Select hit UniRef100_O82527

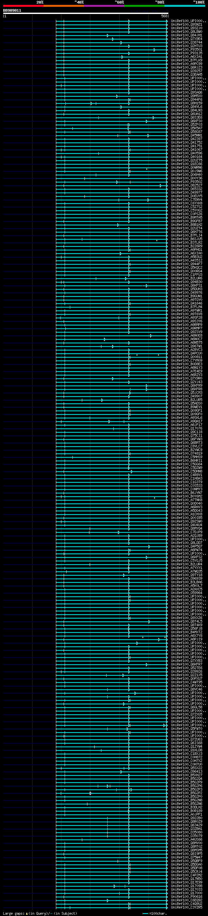coord(187,185)
